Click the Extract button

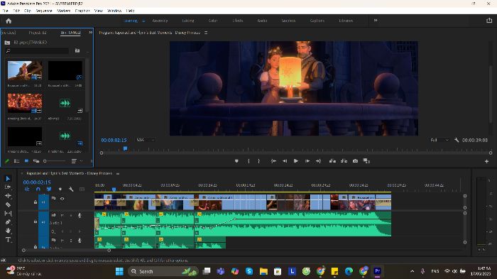pos(344,161)
